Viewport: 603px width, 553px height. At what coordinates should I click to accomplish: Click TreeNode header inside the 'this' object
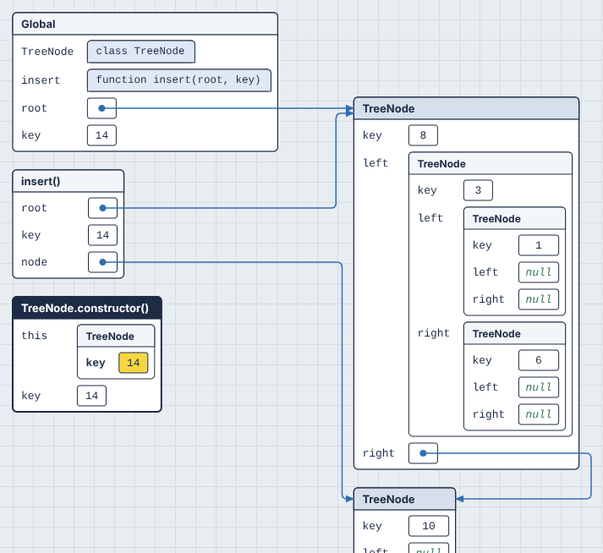[116, 336]
